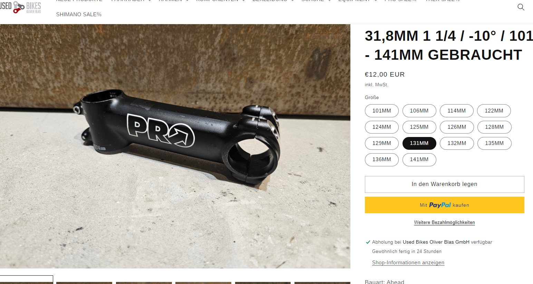
Task: Choose the 126MM size
Action: [x=457, y=127]
